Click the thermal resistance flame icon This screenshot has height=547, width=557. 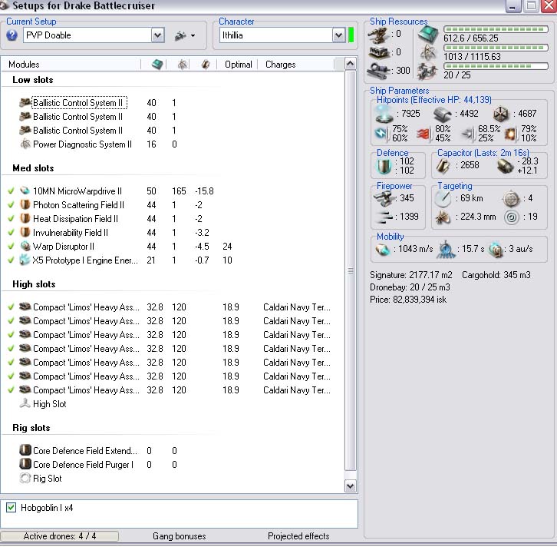coord(424,134)
